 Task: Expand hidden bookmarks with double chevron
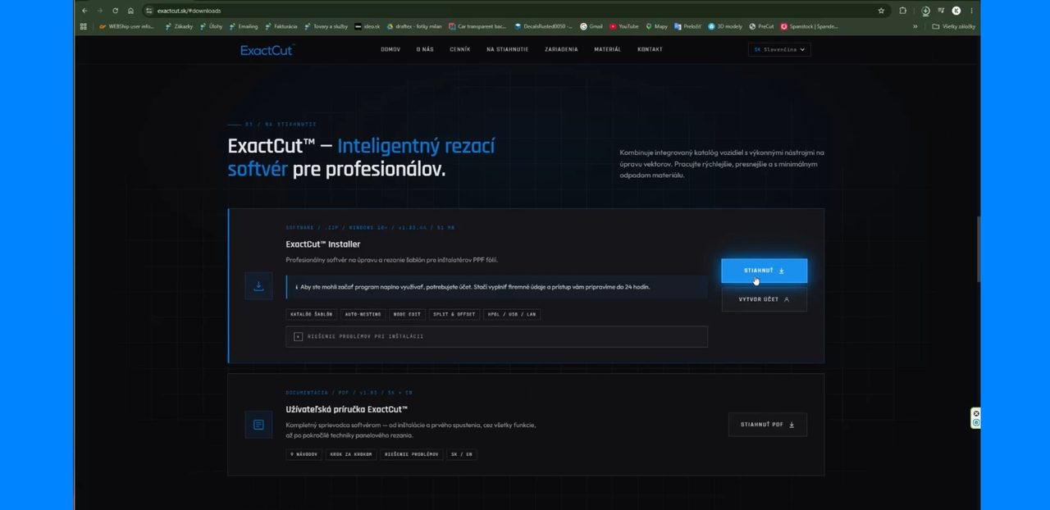(x=915, y=26)
